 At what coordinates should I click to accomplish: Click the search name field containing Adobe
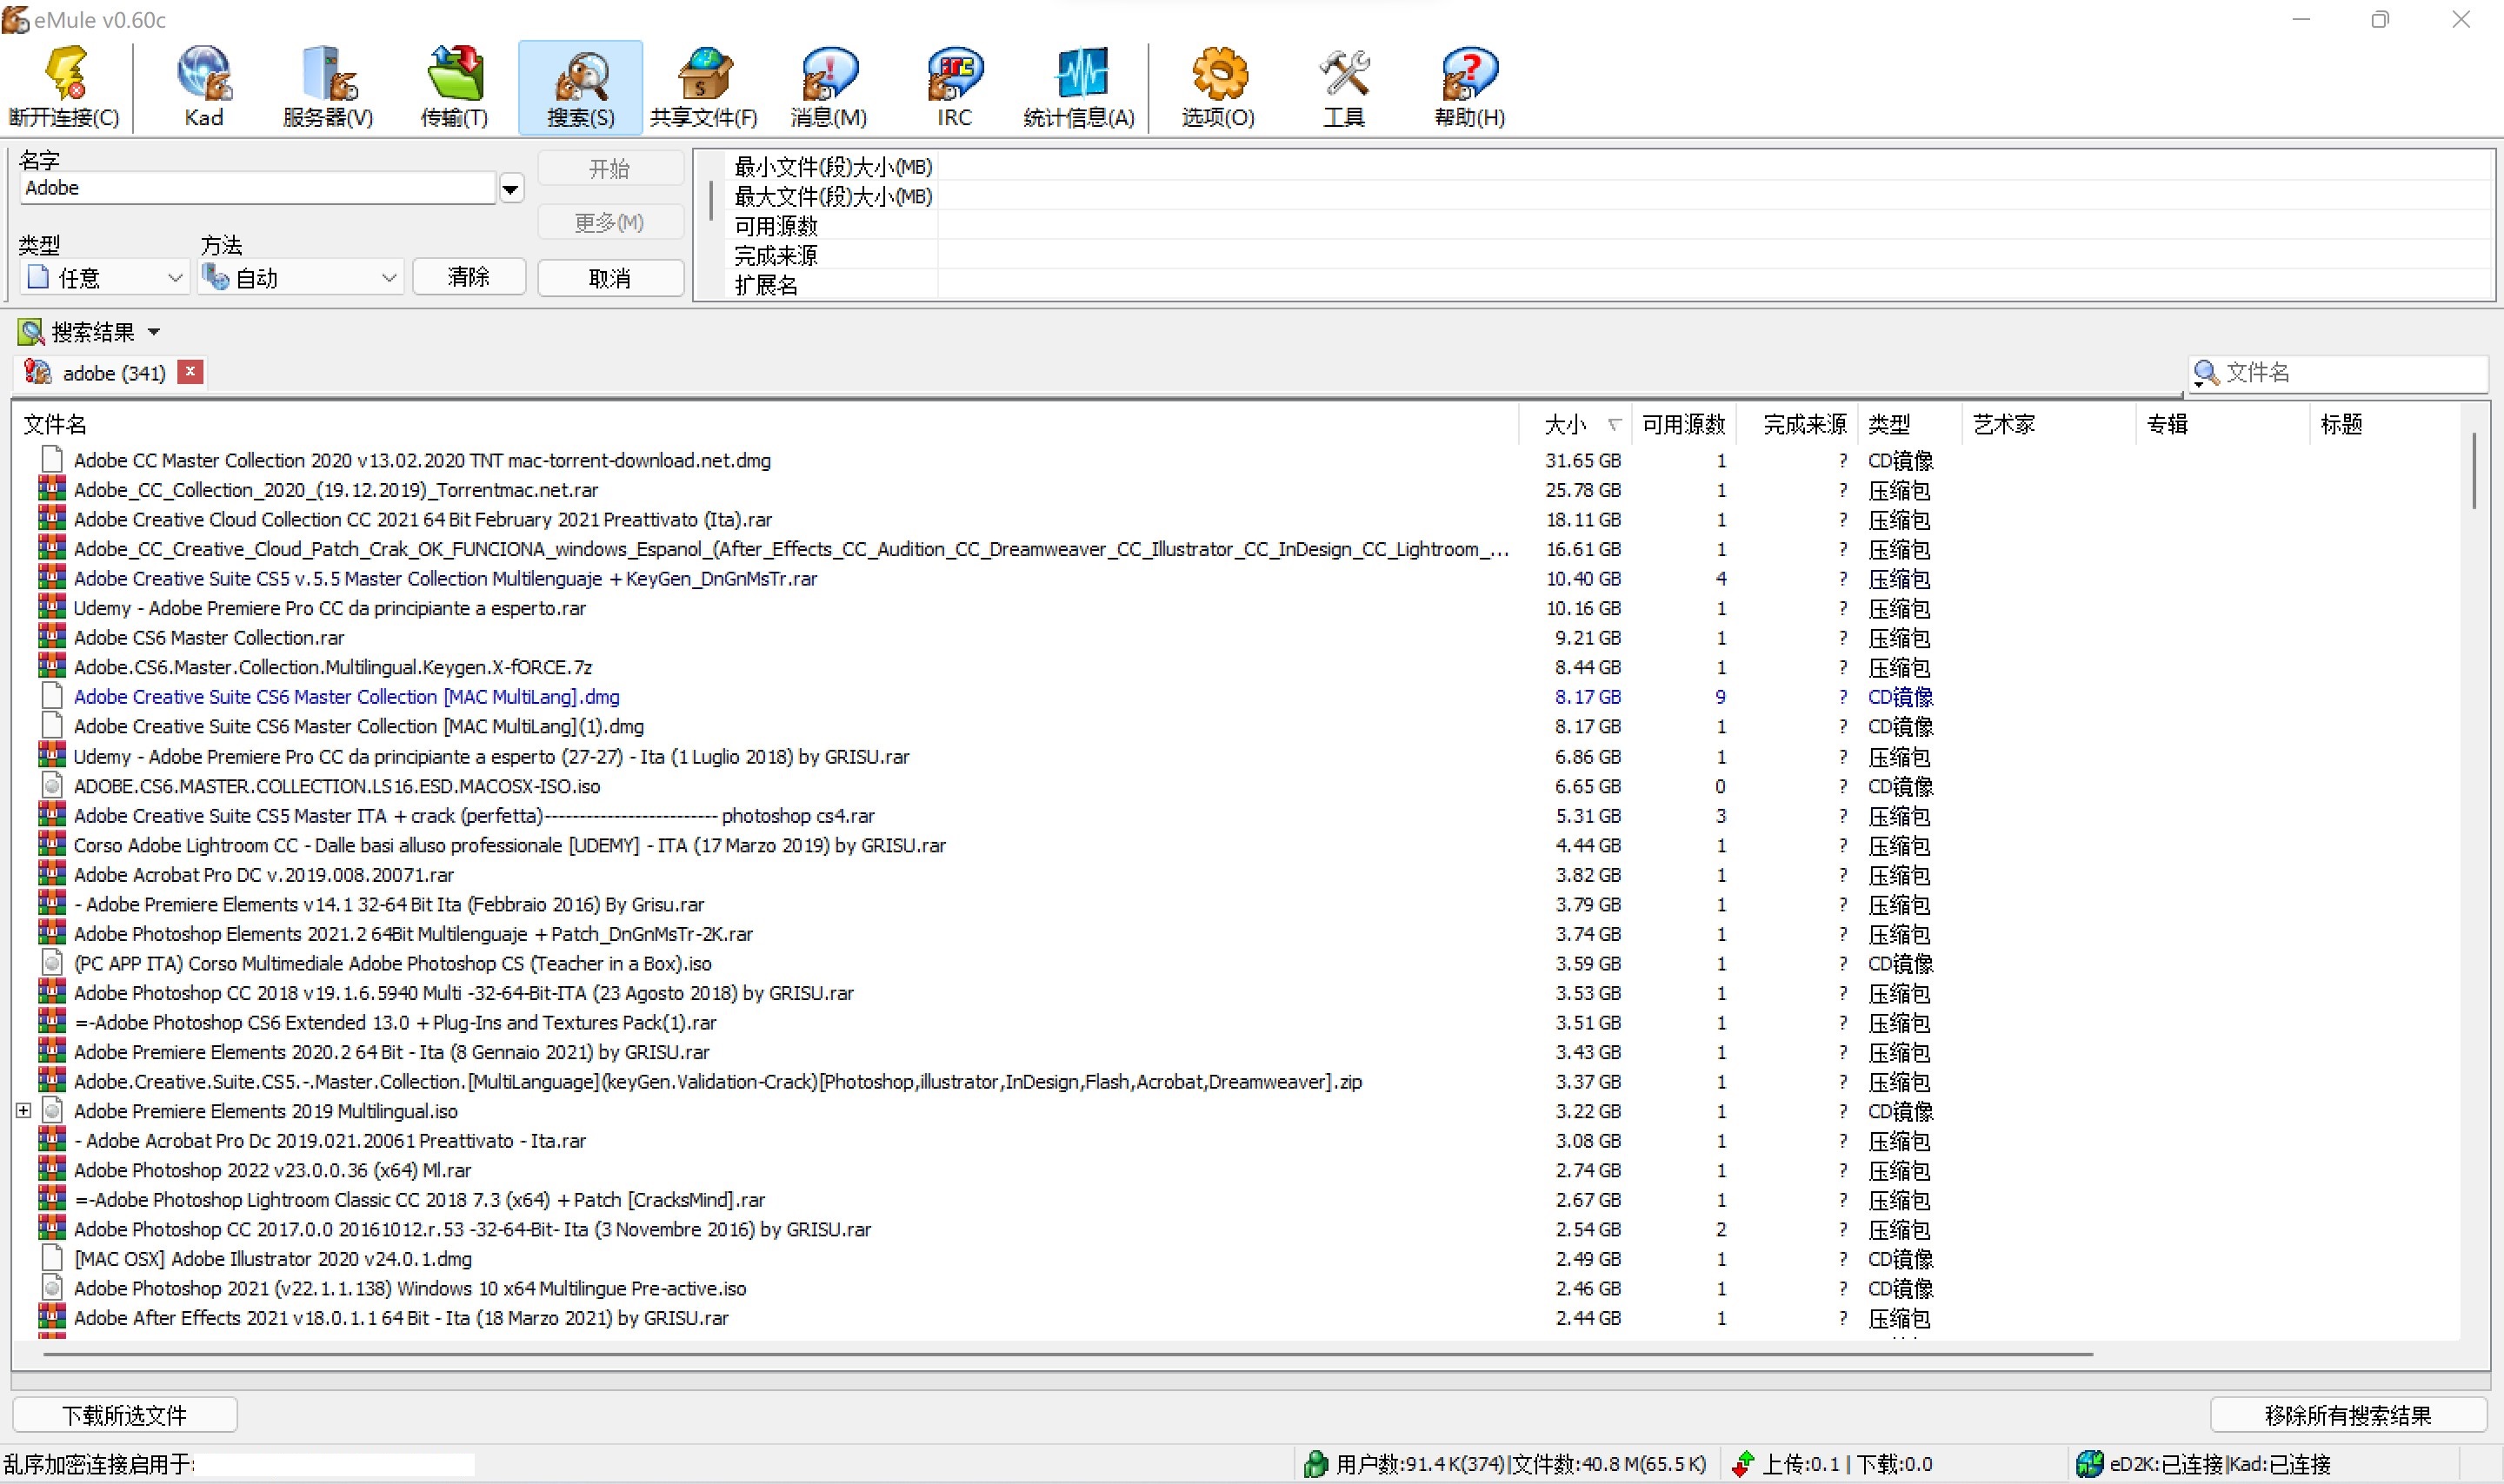(258, 188)
